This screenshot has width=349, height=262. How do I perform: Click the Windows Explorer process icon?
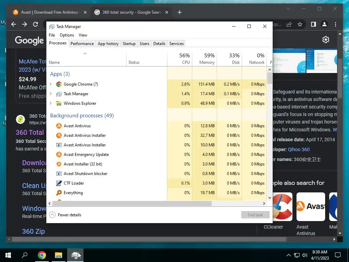[59, 103]
